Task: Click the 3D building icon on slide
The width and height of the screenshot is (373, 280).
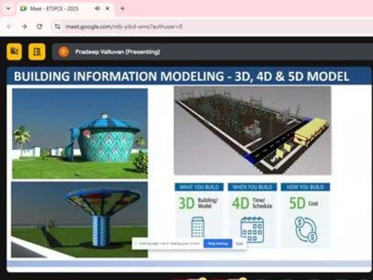Action: (x=198, y=227)
